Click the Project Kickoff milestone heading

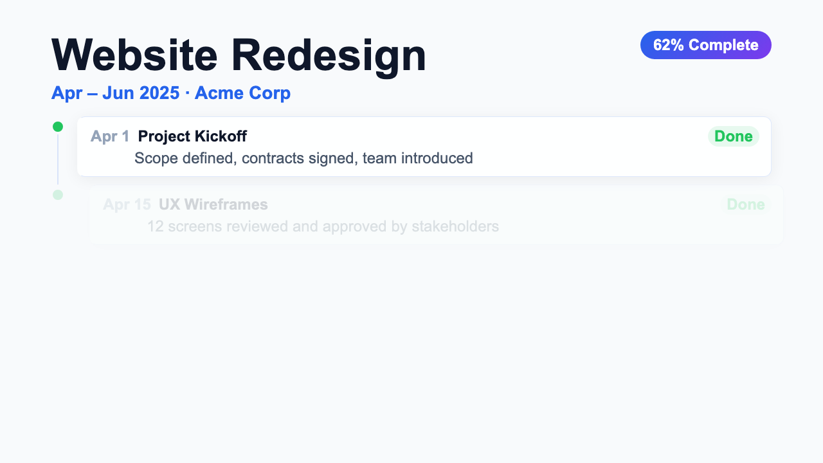click(192, 136)
